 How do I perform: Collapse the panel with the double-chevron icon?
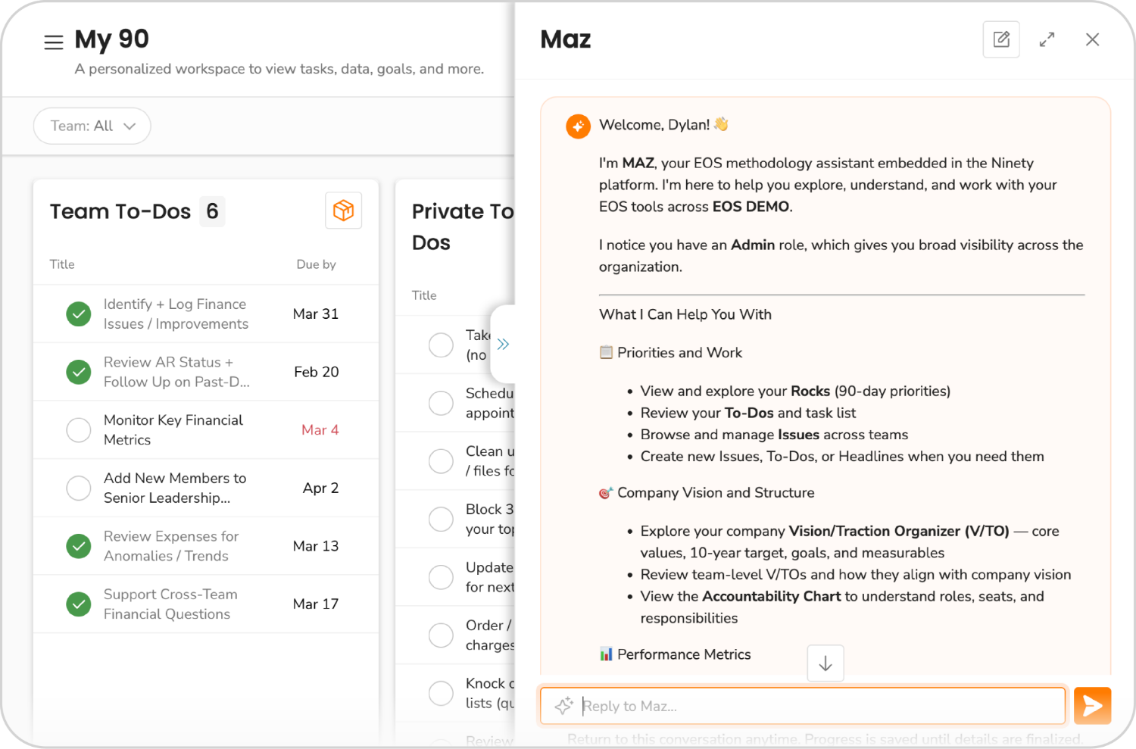(503, 344)
